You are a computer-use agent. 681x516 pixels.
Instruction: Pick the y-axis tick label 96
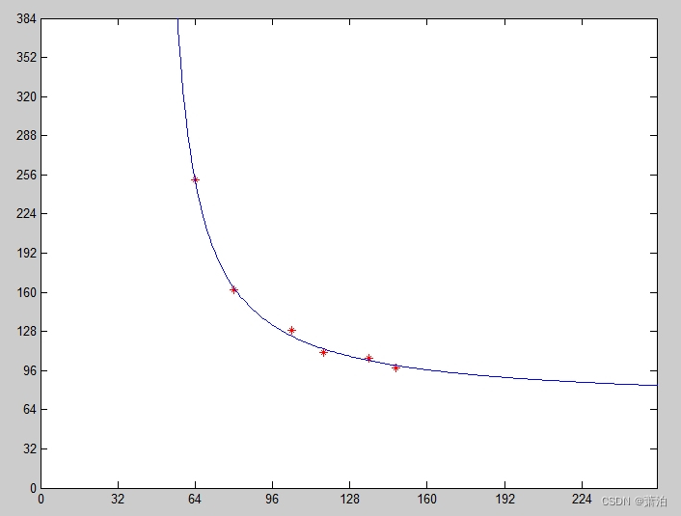(x=30, y=370)
